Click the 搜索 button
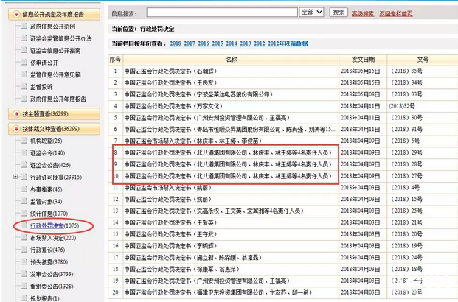 click(339, 12)
